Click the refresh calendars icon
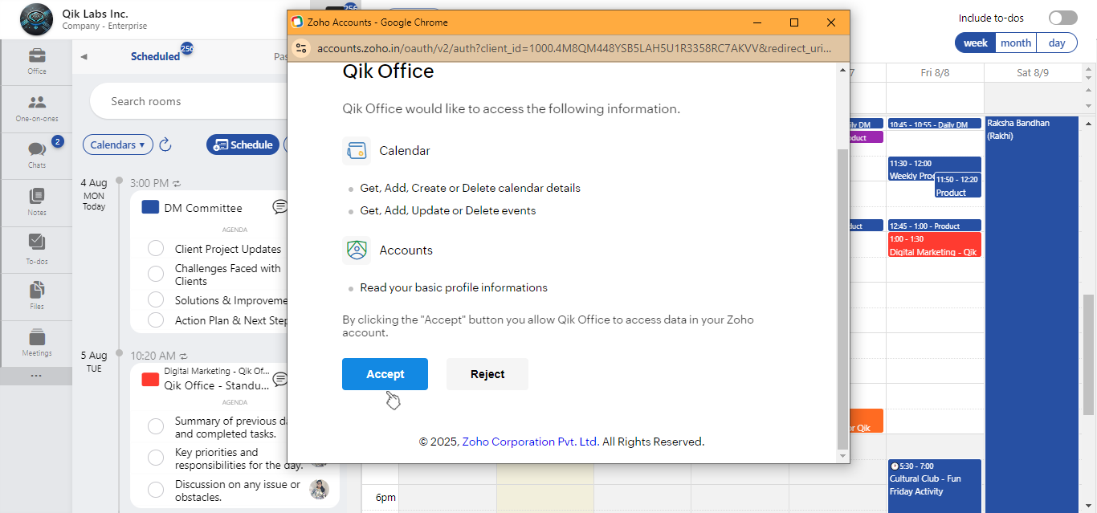Viewport: 1097px width, 513px height. click(x=165, y=145)
